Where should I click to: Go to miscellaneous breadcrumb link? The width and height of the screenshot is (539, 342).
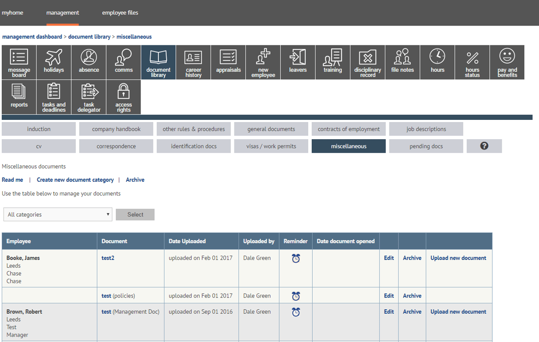coord(134,37)
